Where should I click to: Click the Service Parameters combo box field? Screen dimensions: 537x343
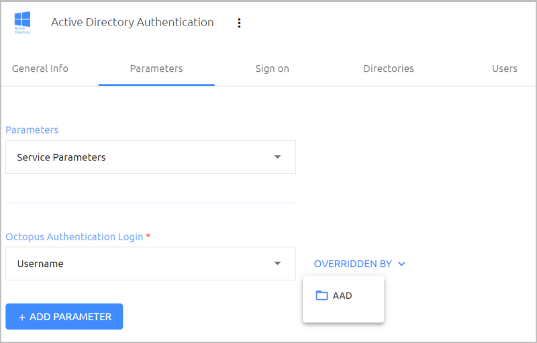[x=150, y=157]
